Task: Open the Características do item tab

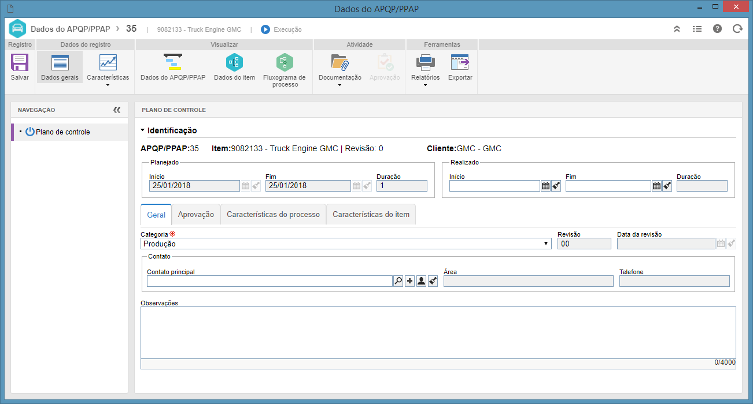Action: 371,215
